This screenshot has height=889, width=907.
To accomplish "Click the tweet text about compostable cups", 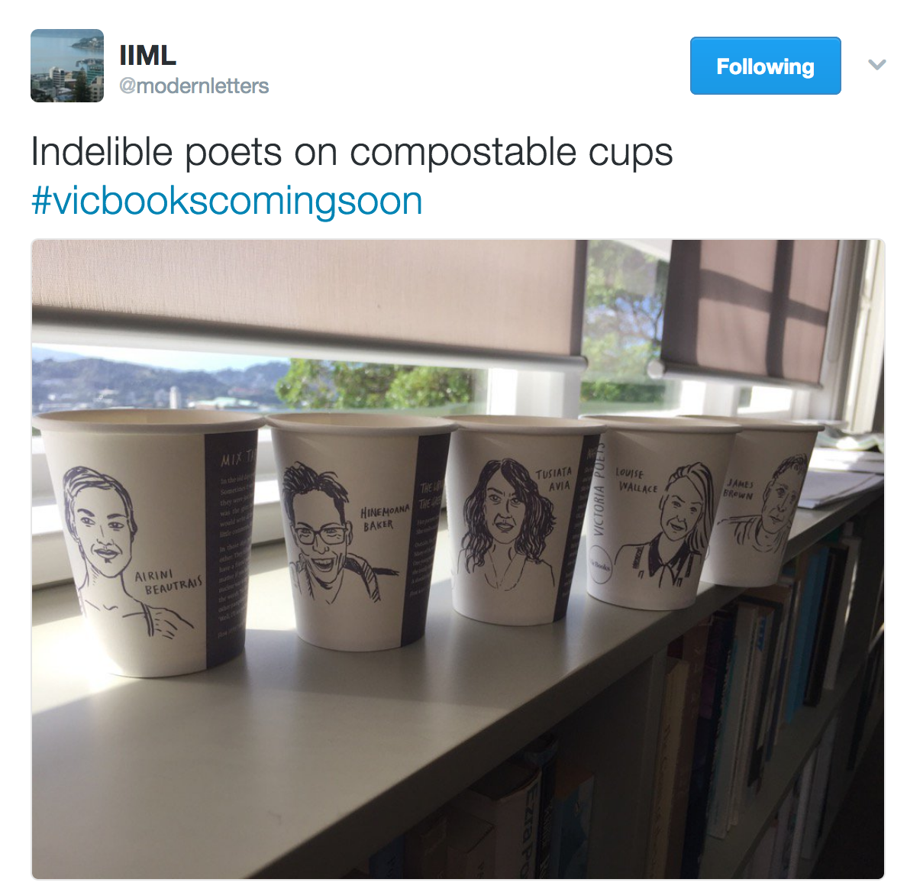I will coord(352,153).
